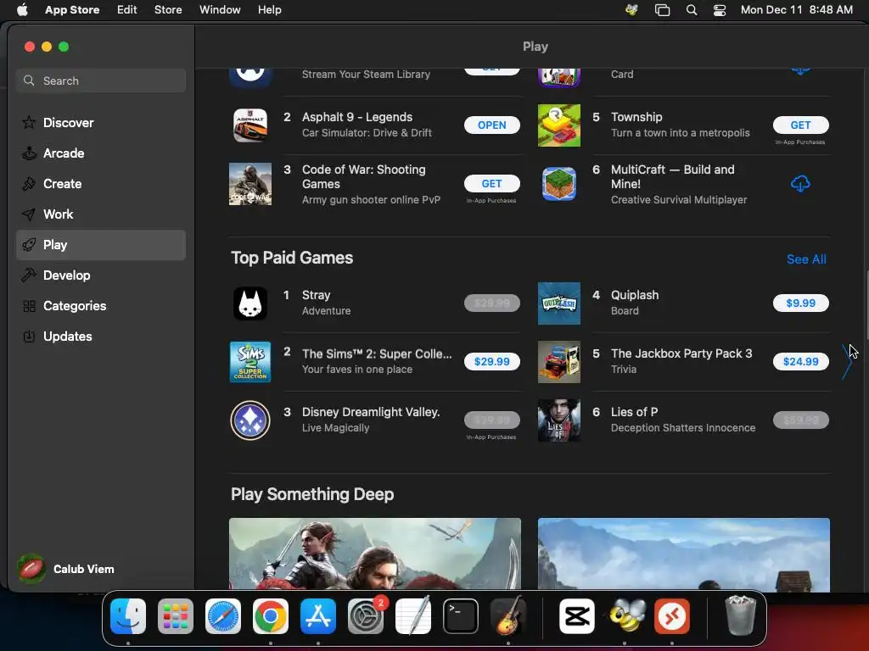
Task: Click See All for Top Paid Games
Action: coord(806,259)
